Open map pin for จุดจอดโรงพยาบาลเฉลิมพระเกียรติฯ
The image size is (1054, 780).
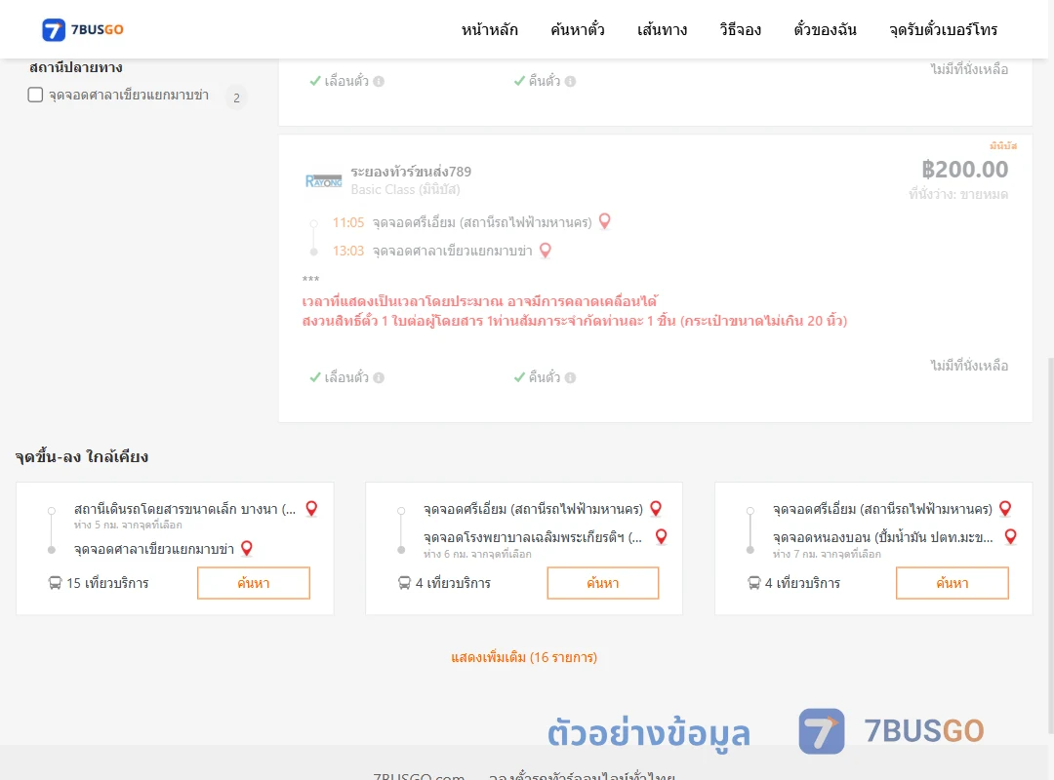(x=662, y=536)
